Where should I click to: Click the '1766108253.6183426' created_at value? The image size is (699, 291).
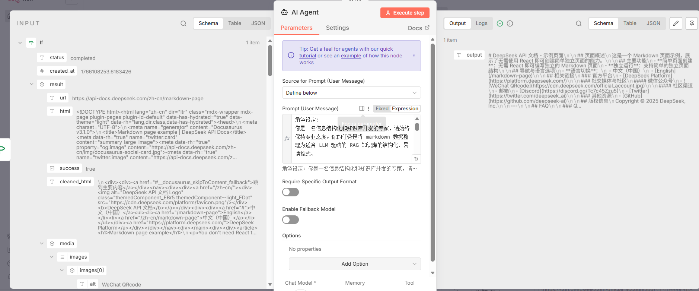(106, 72)
